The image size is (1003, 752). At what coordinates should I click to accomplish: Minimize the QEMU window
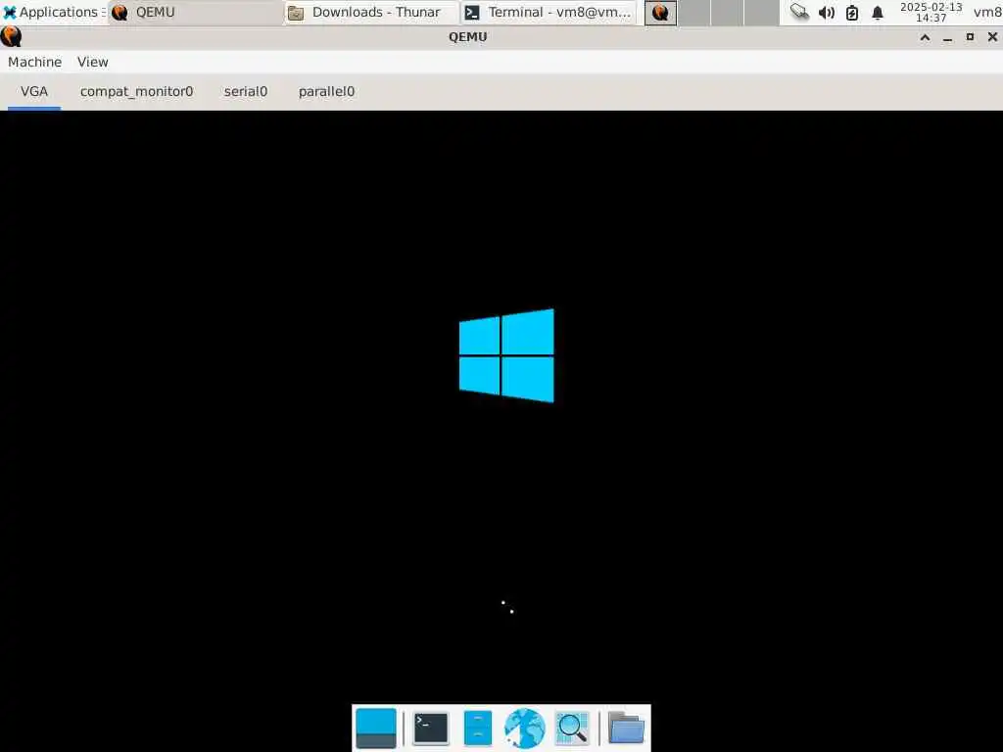coord(947,37)
